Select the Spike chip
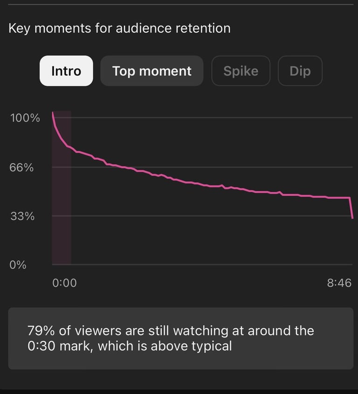358x394 pixels. pyautogui.click(x=241, y=71)
